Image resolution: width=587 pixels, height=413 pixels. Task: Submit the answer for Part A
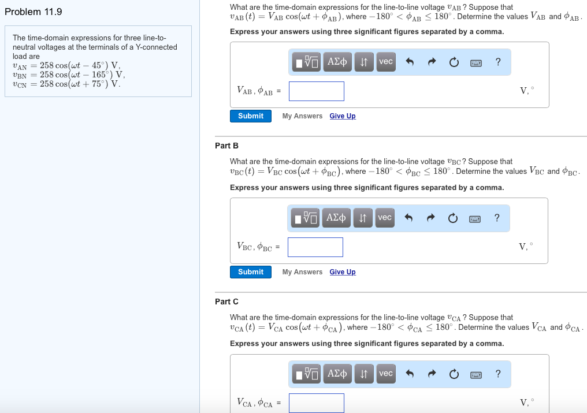(250, 116)
